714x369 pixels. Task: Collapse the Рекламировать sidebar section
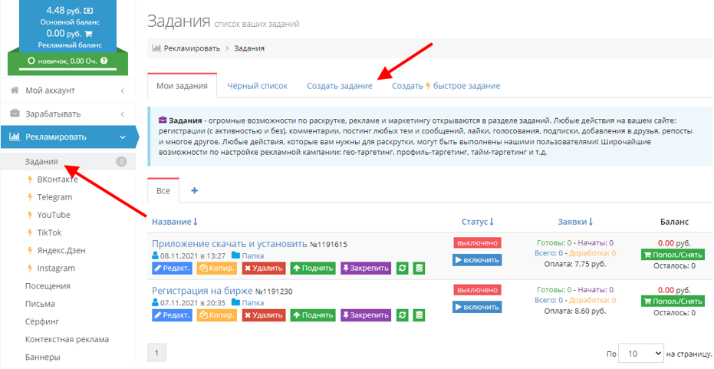pos(68,137)
